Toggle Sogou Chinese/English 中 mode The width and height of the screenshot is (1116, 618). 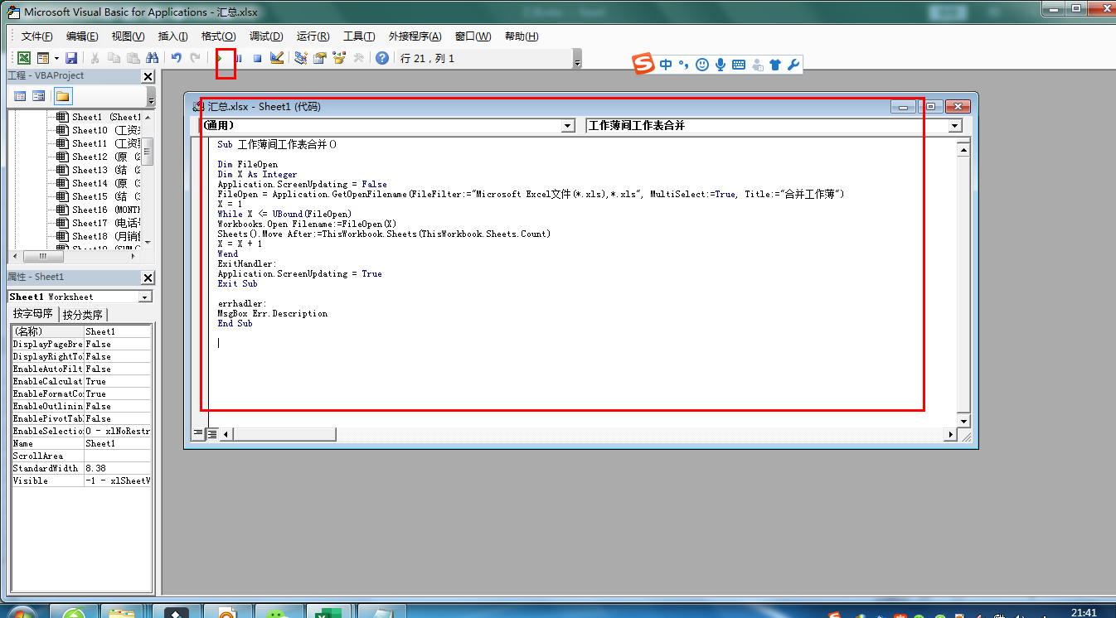click(x=667, y=64)
